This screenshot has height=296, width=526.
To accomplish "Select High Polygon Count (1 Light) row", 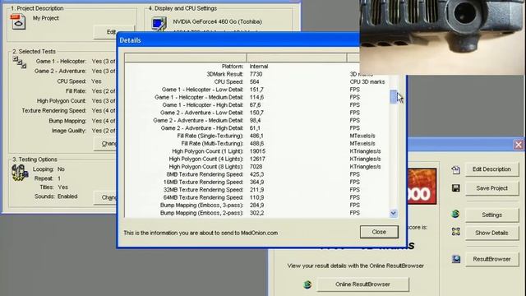I will point(256,151).
